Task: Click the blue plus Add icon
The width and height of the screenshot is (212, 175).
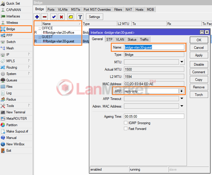Action: (x=37, y=17)
